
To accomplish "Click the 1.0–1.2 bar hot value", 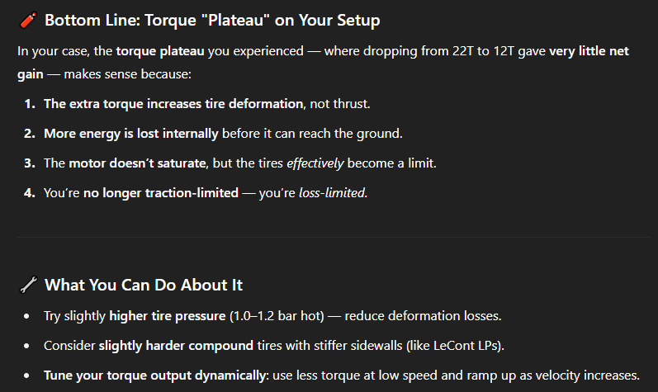I will point(277,316).
